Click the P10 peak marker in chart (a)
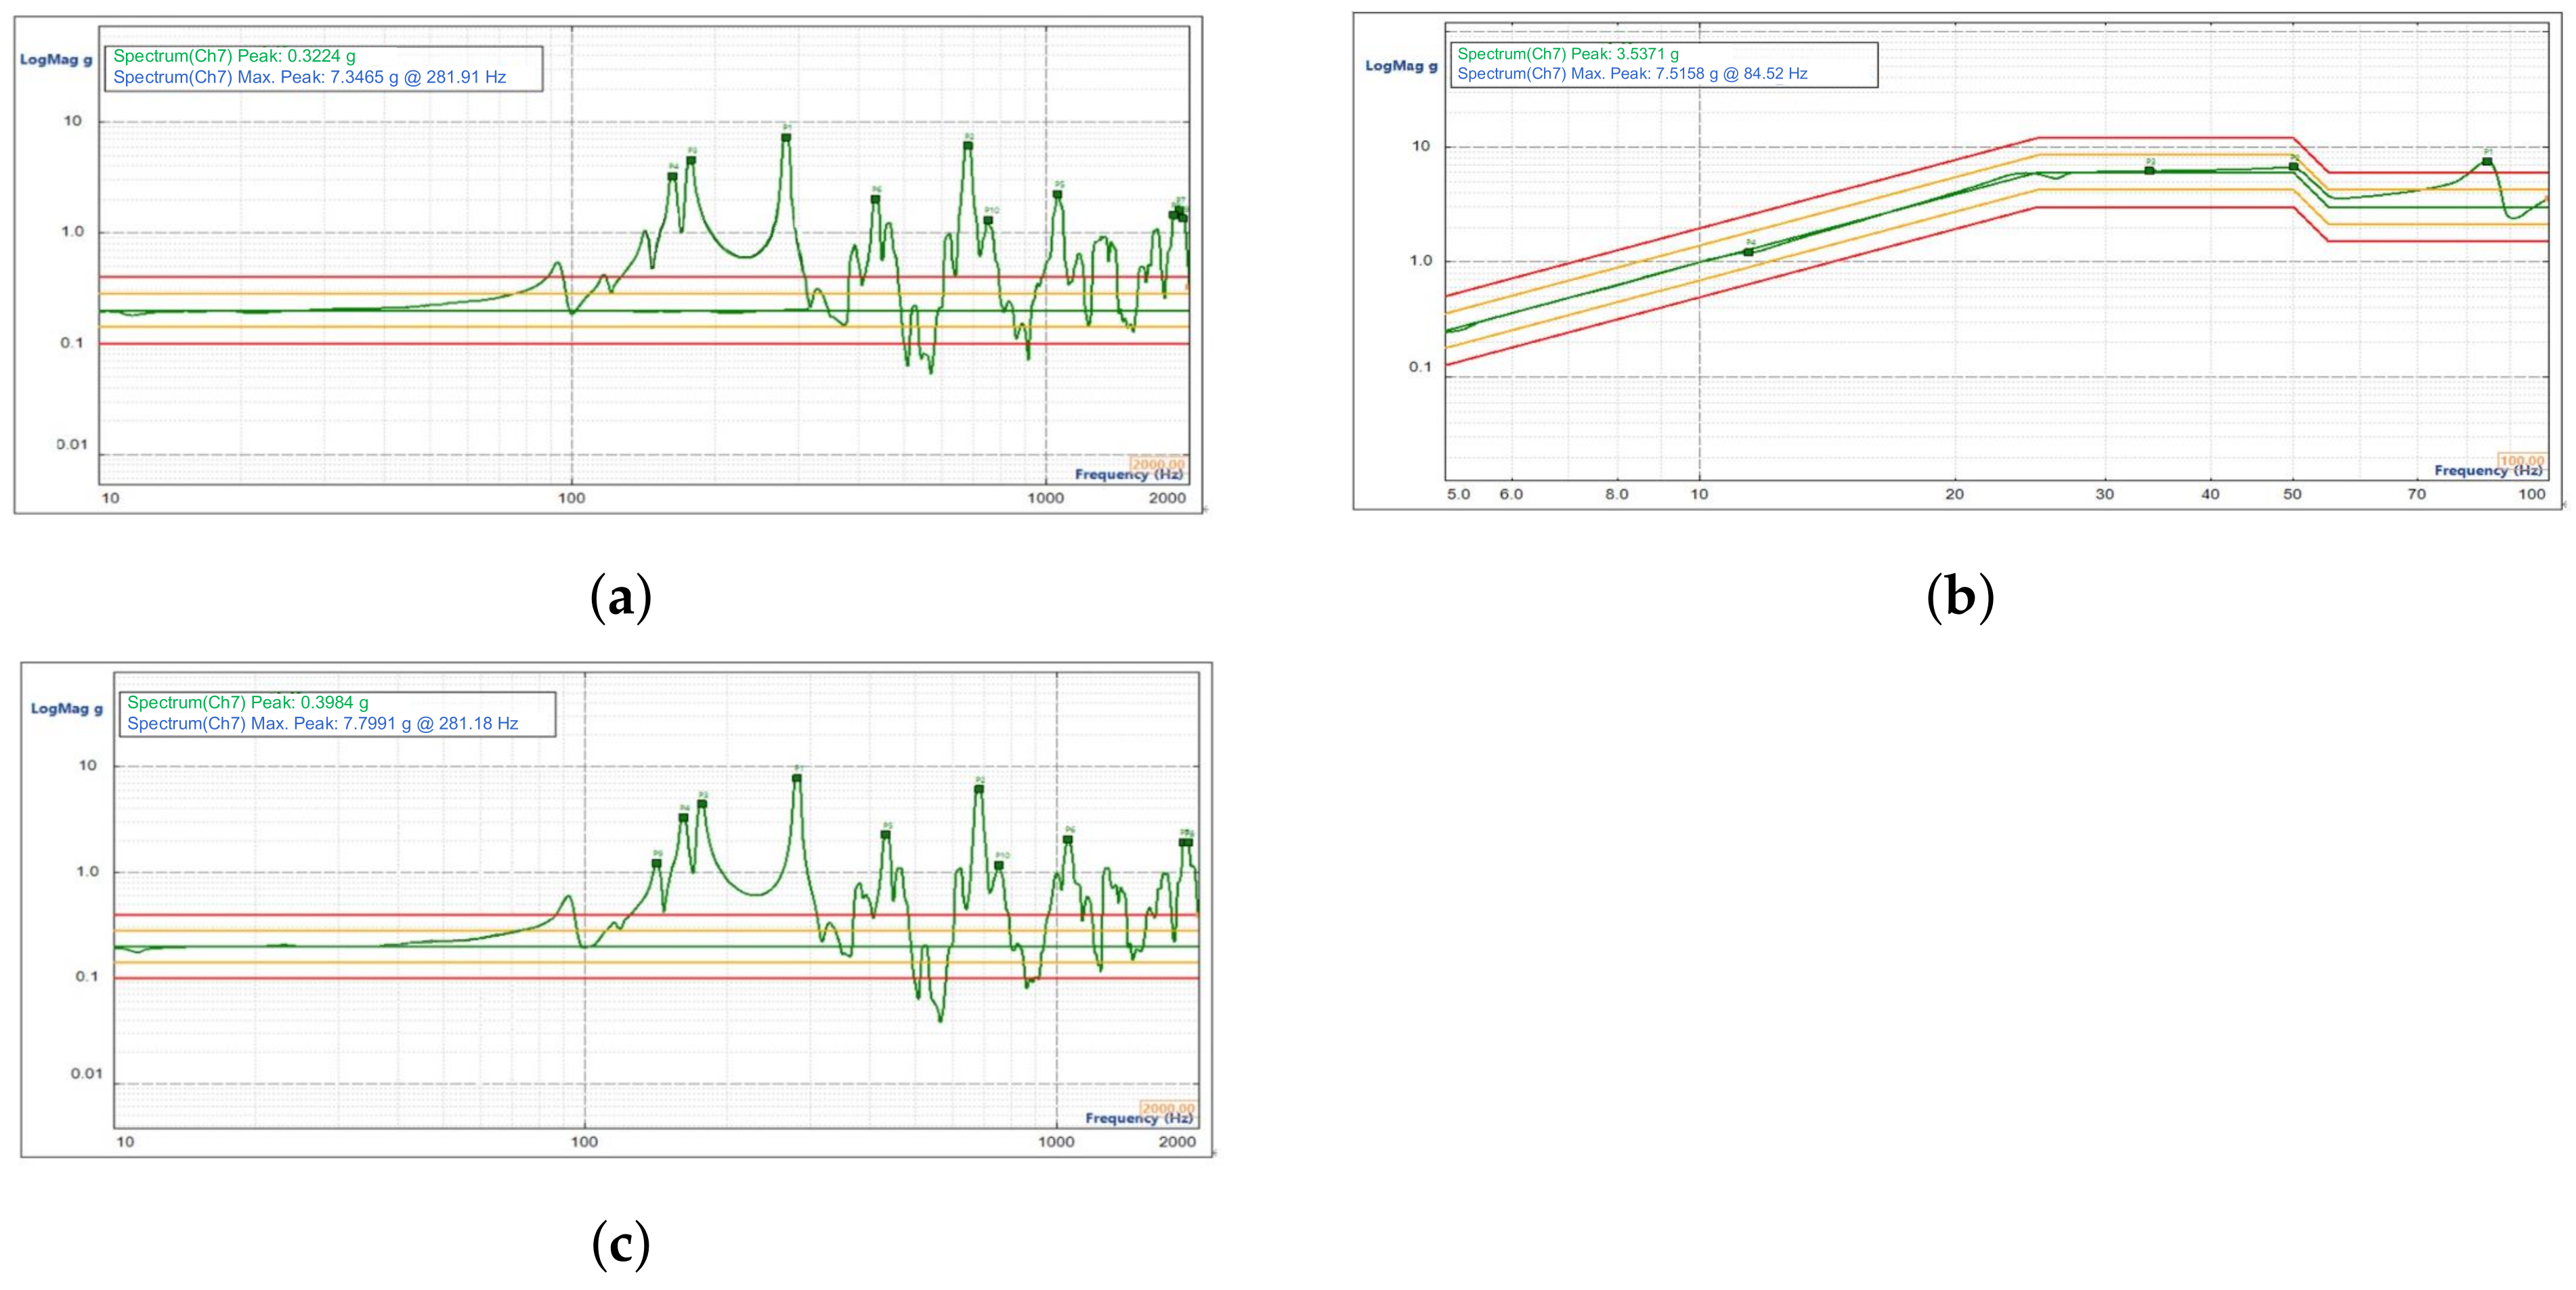 [988, 221]
